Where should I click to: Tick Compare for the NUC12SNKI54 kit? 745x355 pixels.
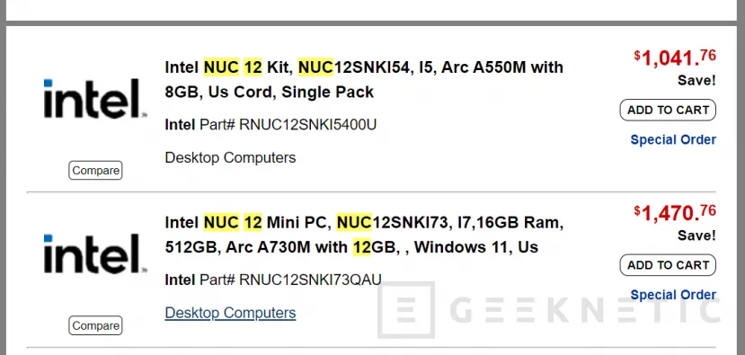(95, 170)
